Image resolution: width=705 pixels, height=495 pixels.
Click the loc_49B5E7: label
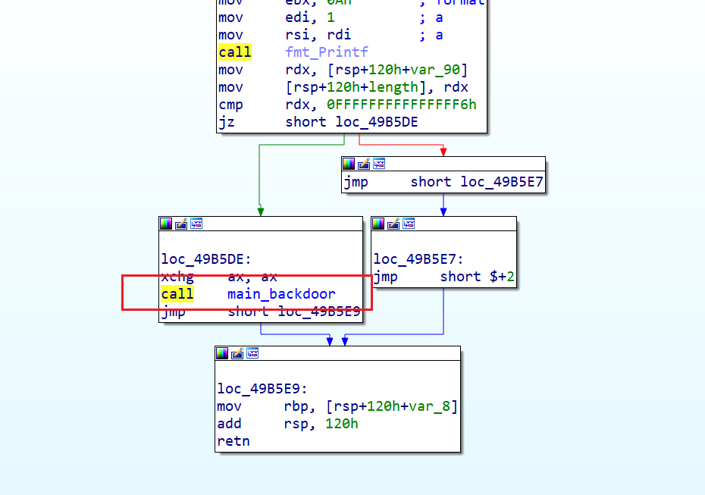[418, 259]
